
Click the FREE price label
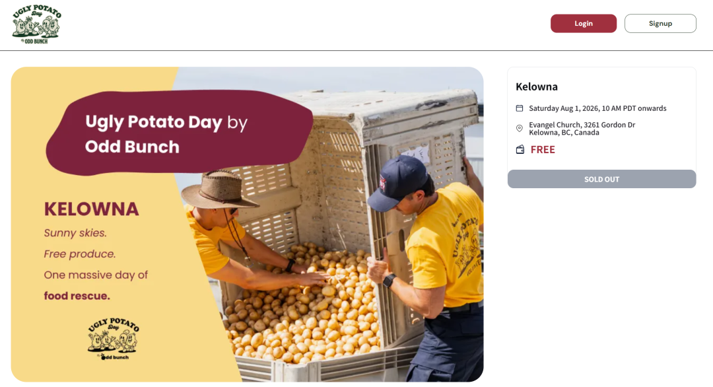[x=543, y=150]
